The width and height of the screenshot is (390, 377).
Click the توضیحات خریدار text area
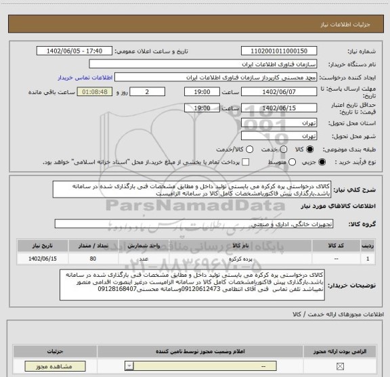[192, 285]
